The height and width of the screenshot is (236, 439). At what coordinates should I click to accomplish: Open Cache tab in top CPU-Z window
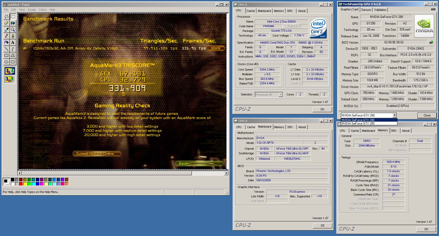[251, 11]
